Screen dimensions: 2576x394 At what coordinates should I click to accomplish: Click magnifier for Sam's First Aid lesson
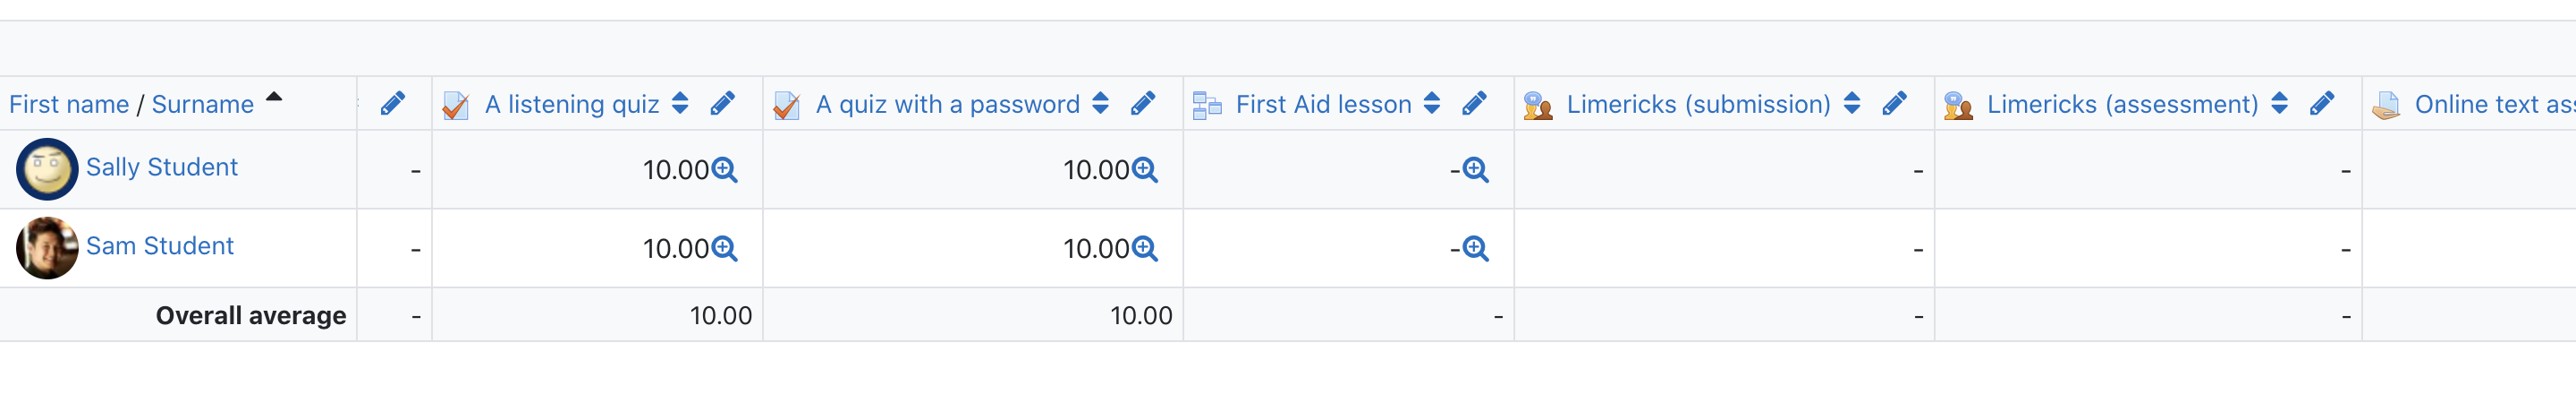[1476, 249]
